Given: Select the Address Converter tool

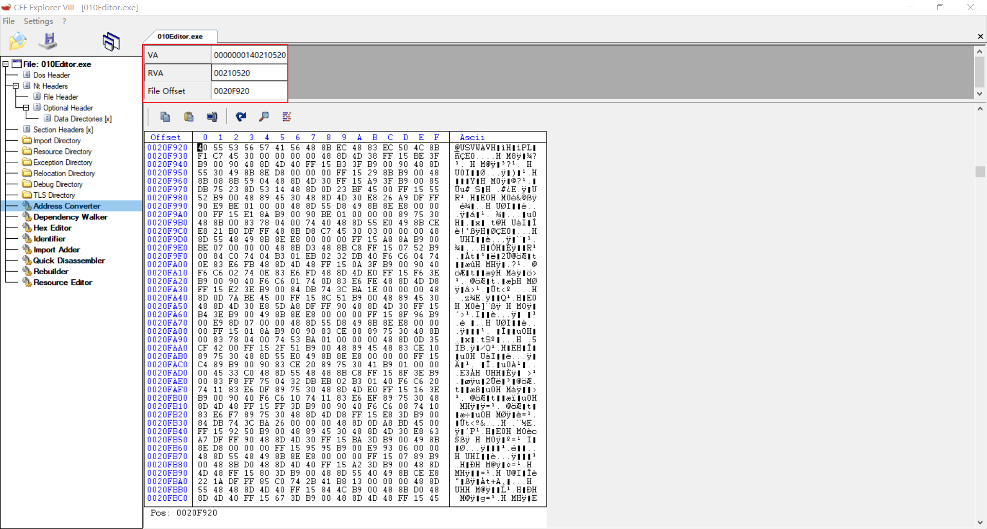Looking at the screenshot, I should (67, 206).
